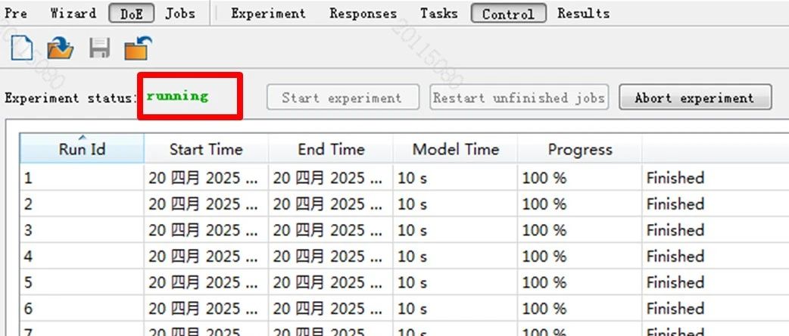Select the Control sub-tab
Screen dimensions: 789x336
click(508, 14)
